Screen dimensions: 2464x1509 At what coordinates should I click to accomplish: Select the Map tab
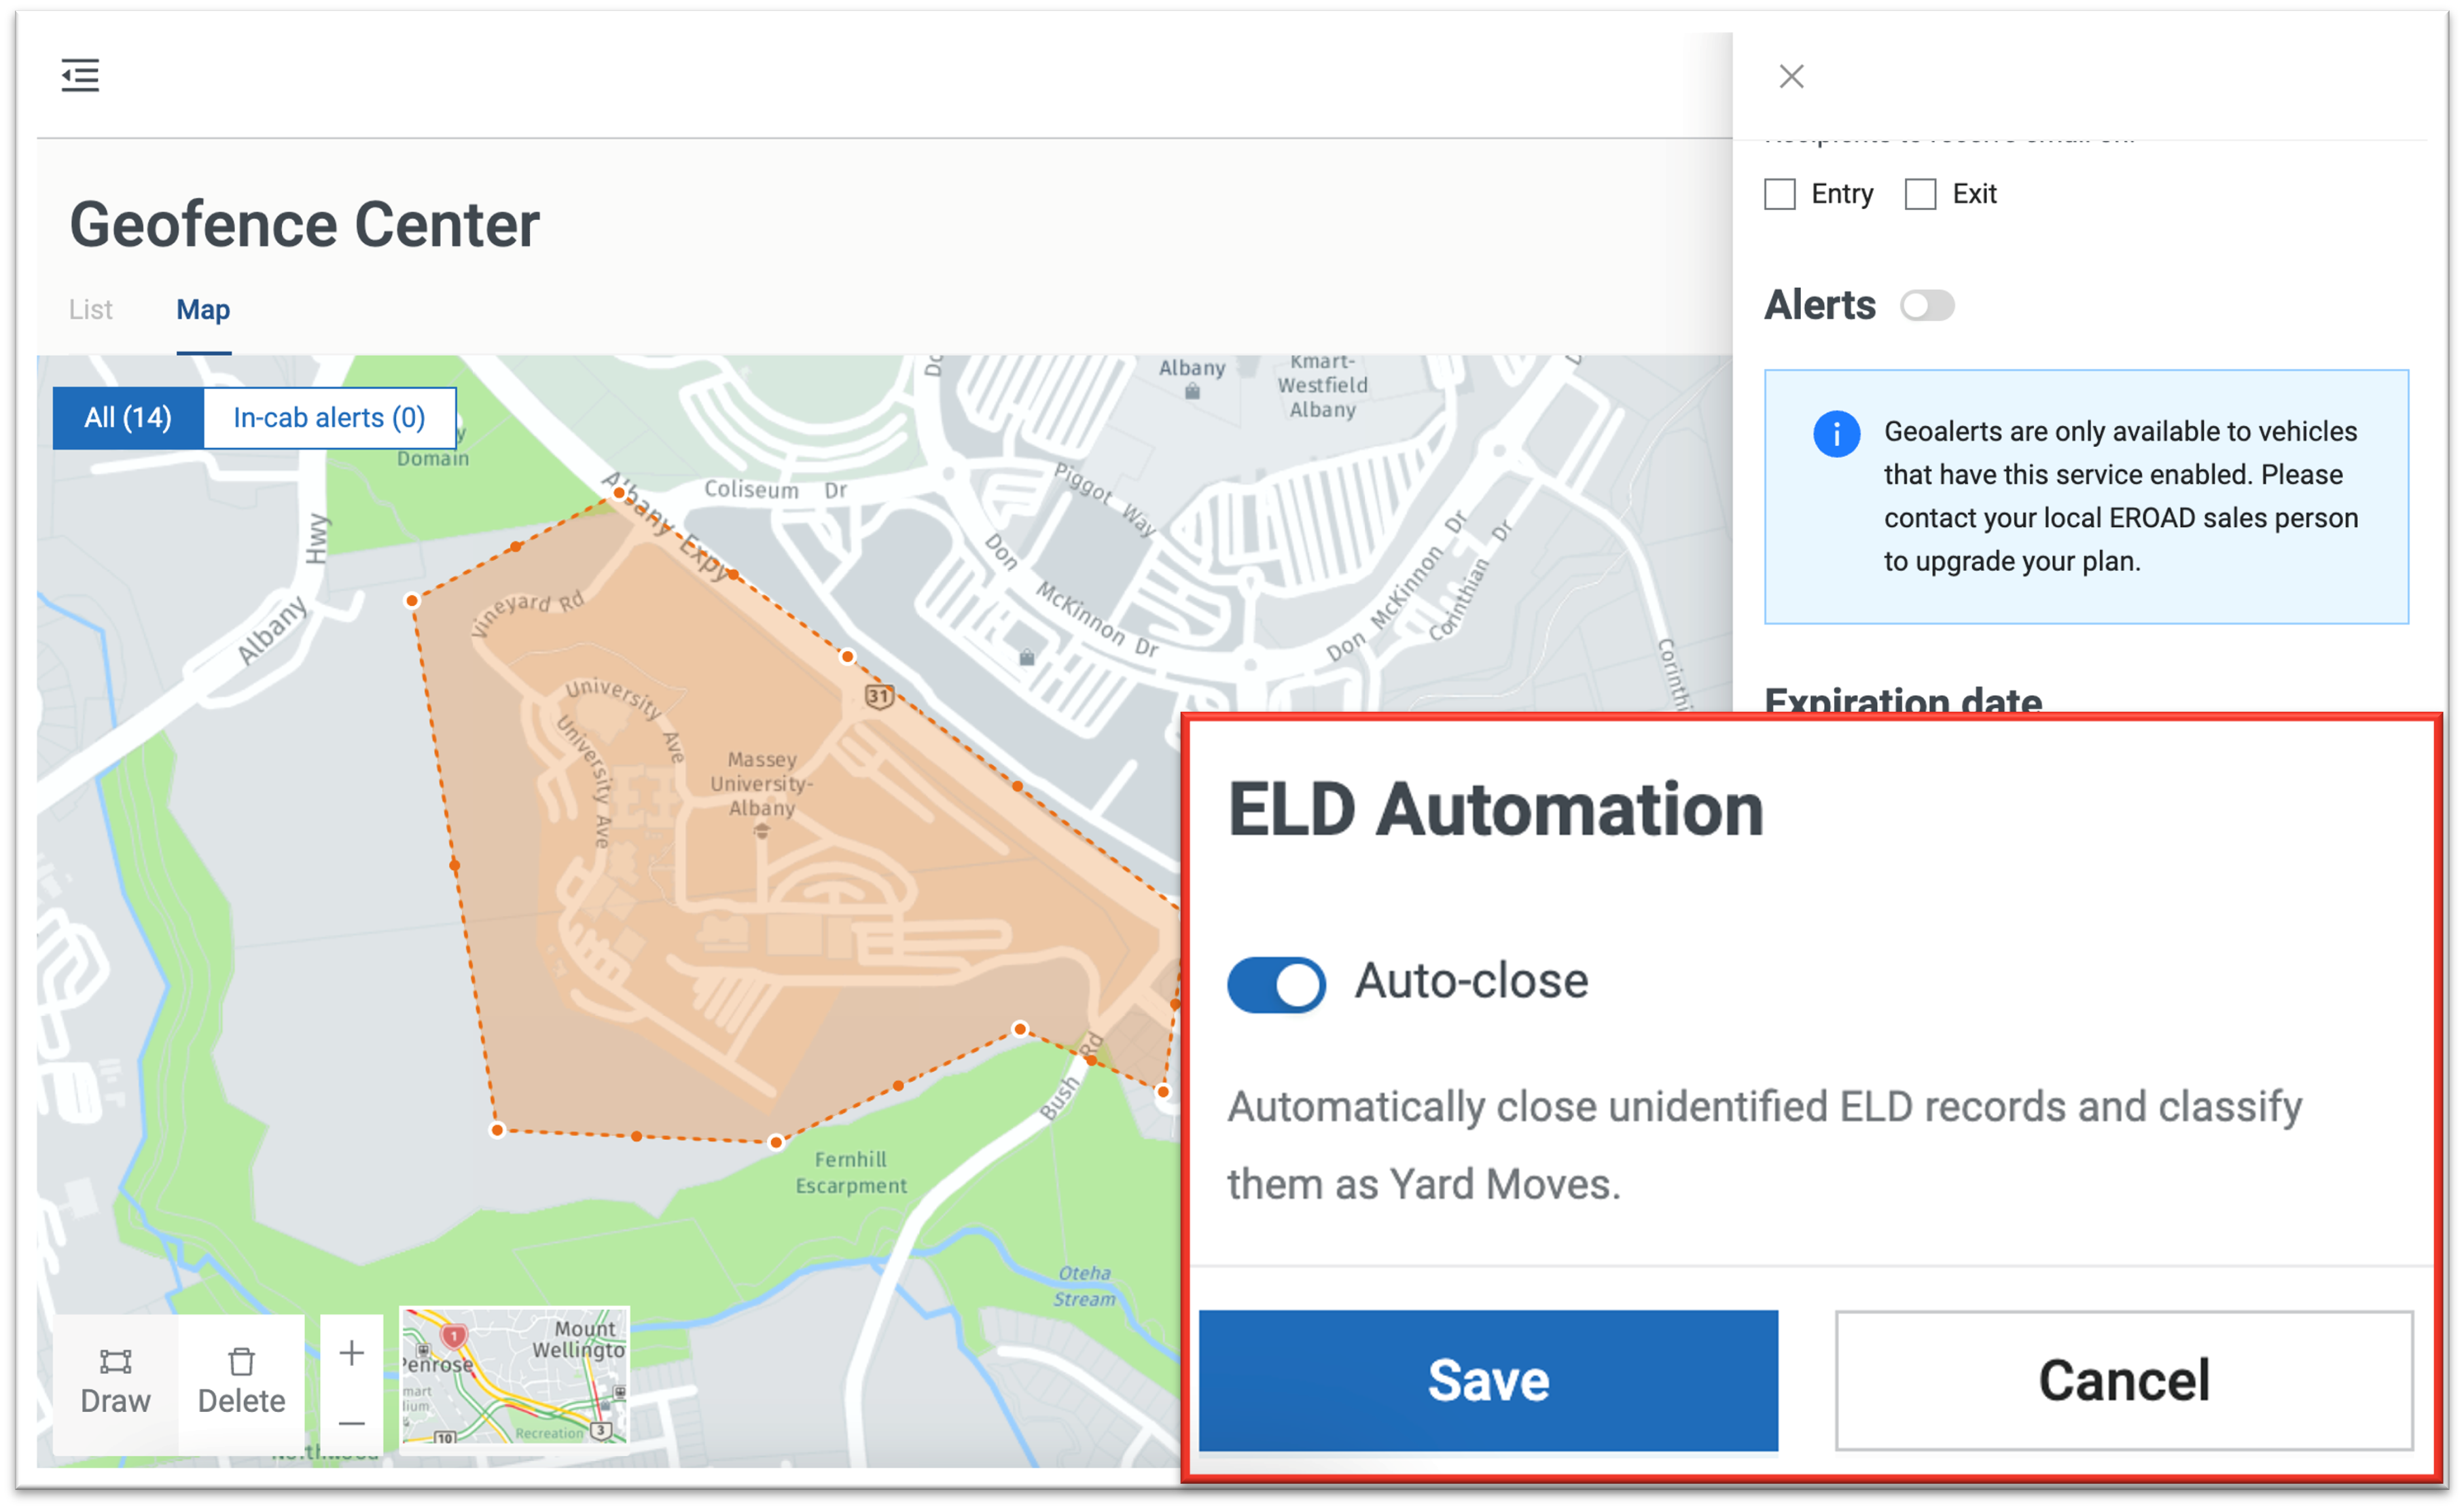point(203,310)
